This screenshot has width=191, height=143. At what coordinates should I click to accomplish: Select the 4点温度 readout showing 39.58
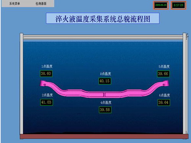[x=105, y=110]
